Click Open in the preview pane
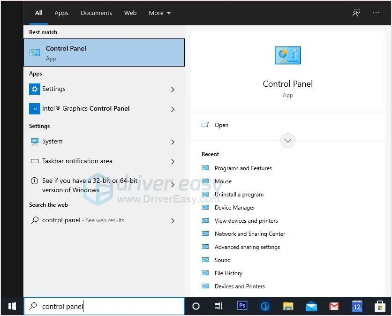The image size is (392, 316). tap(221, 125)
